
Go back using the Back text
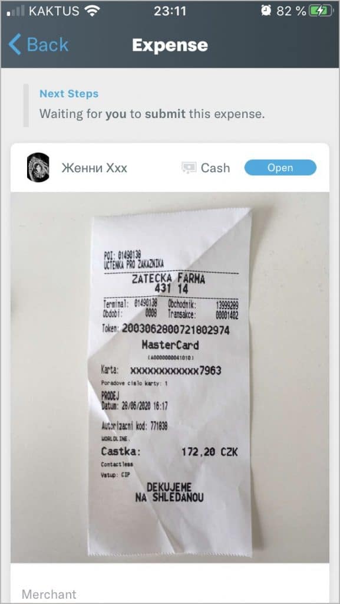(48, 45)
